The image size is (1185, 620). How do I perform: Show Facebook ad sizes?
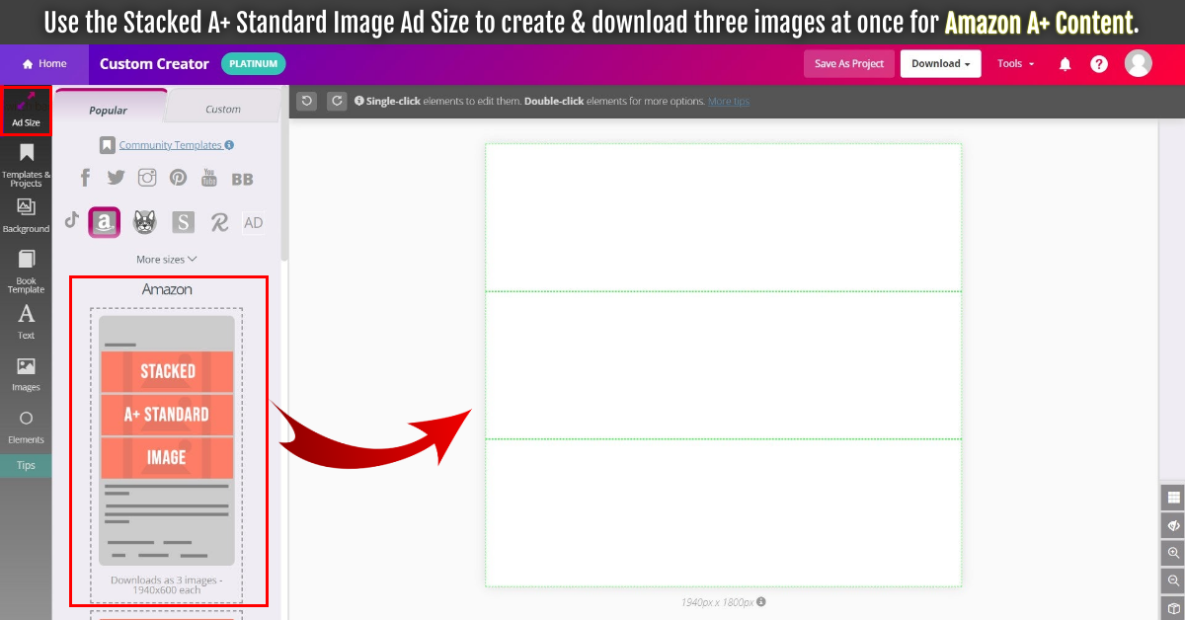85,178
